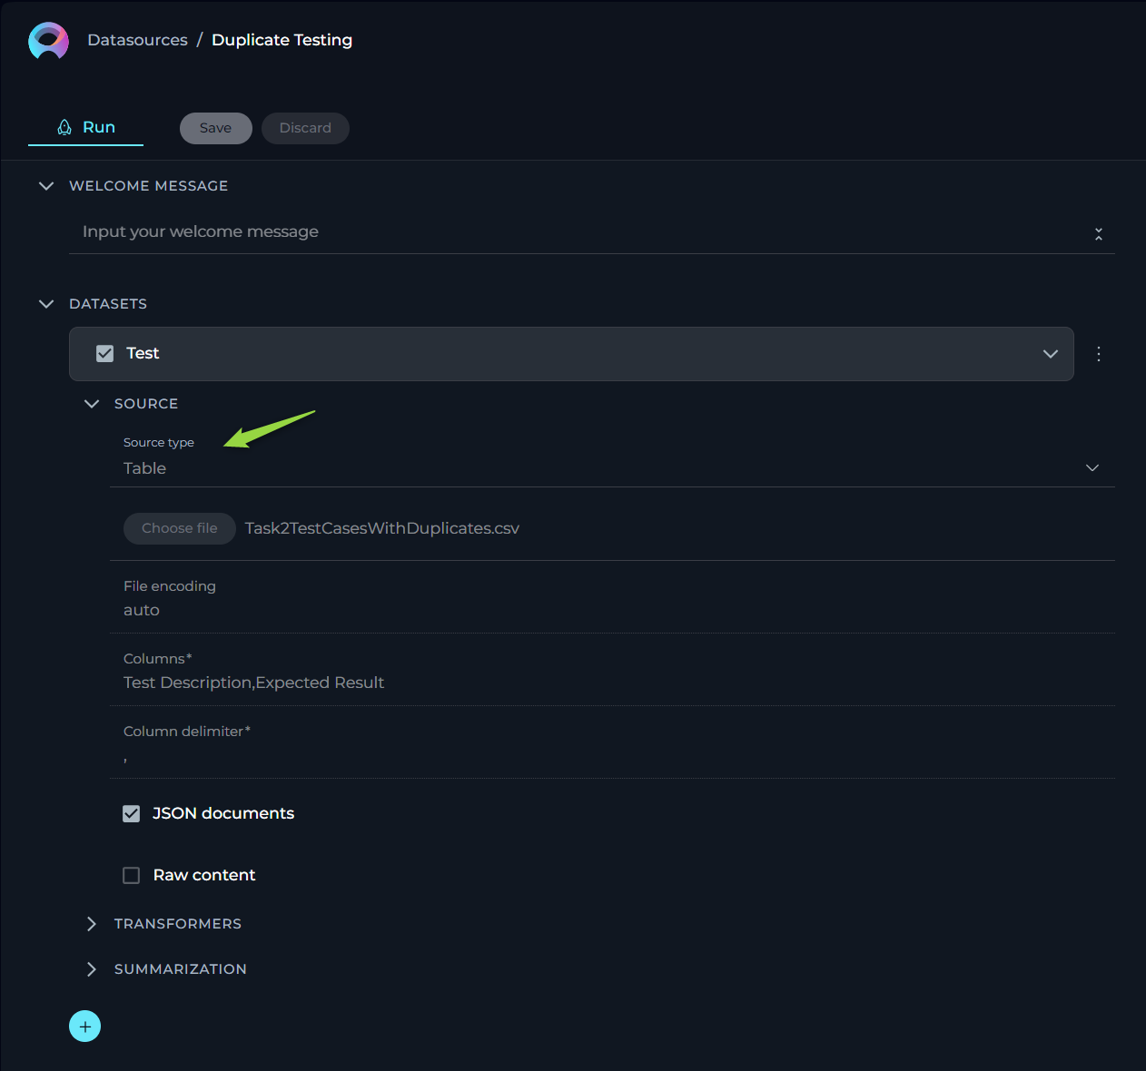Click the Save button
Screen dimensions: 1146x1071
click(x=216, y=128)
